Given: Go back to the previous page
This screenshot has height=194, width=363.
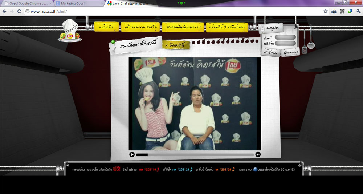Looking at the screenshot, I should pyautogui.click(x=4, y=11).
